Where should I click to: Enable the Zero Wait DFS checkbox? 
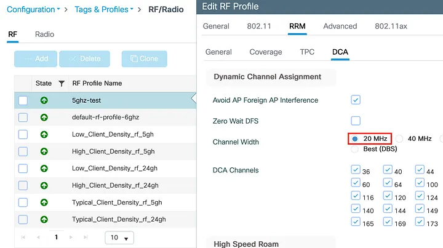tap(356, 121)
